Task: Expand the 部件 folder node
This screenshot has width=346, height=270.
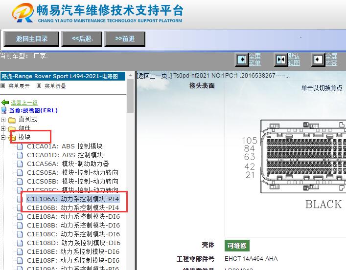Action: [3, 128]
